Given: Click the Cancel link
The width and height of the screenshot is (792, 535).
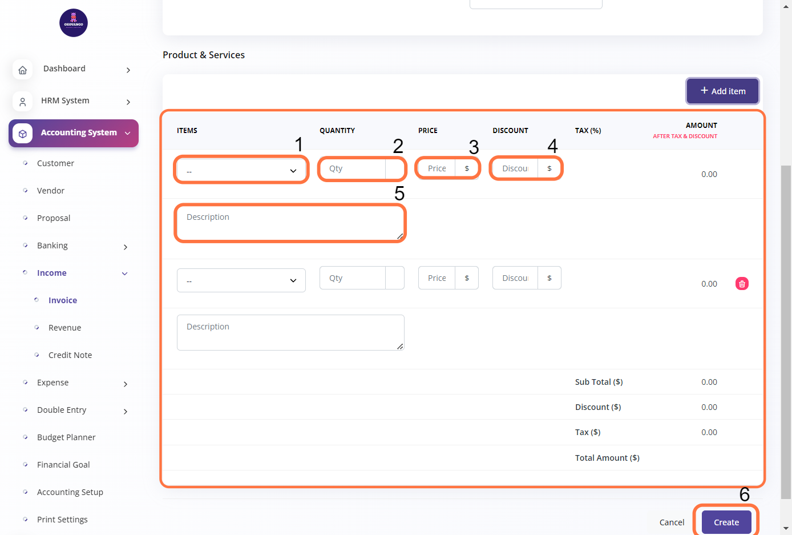Looking at the screenshot, I should 672,522.
